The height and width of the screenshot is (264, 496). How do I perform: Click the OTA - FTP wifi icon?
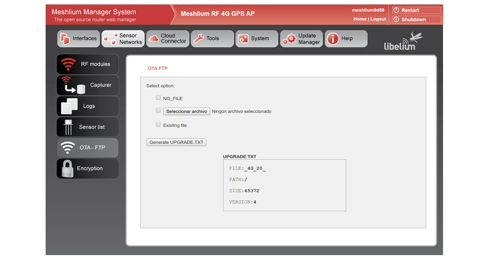[68, 147]
